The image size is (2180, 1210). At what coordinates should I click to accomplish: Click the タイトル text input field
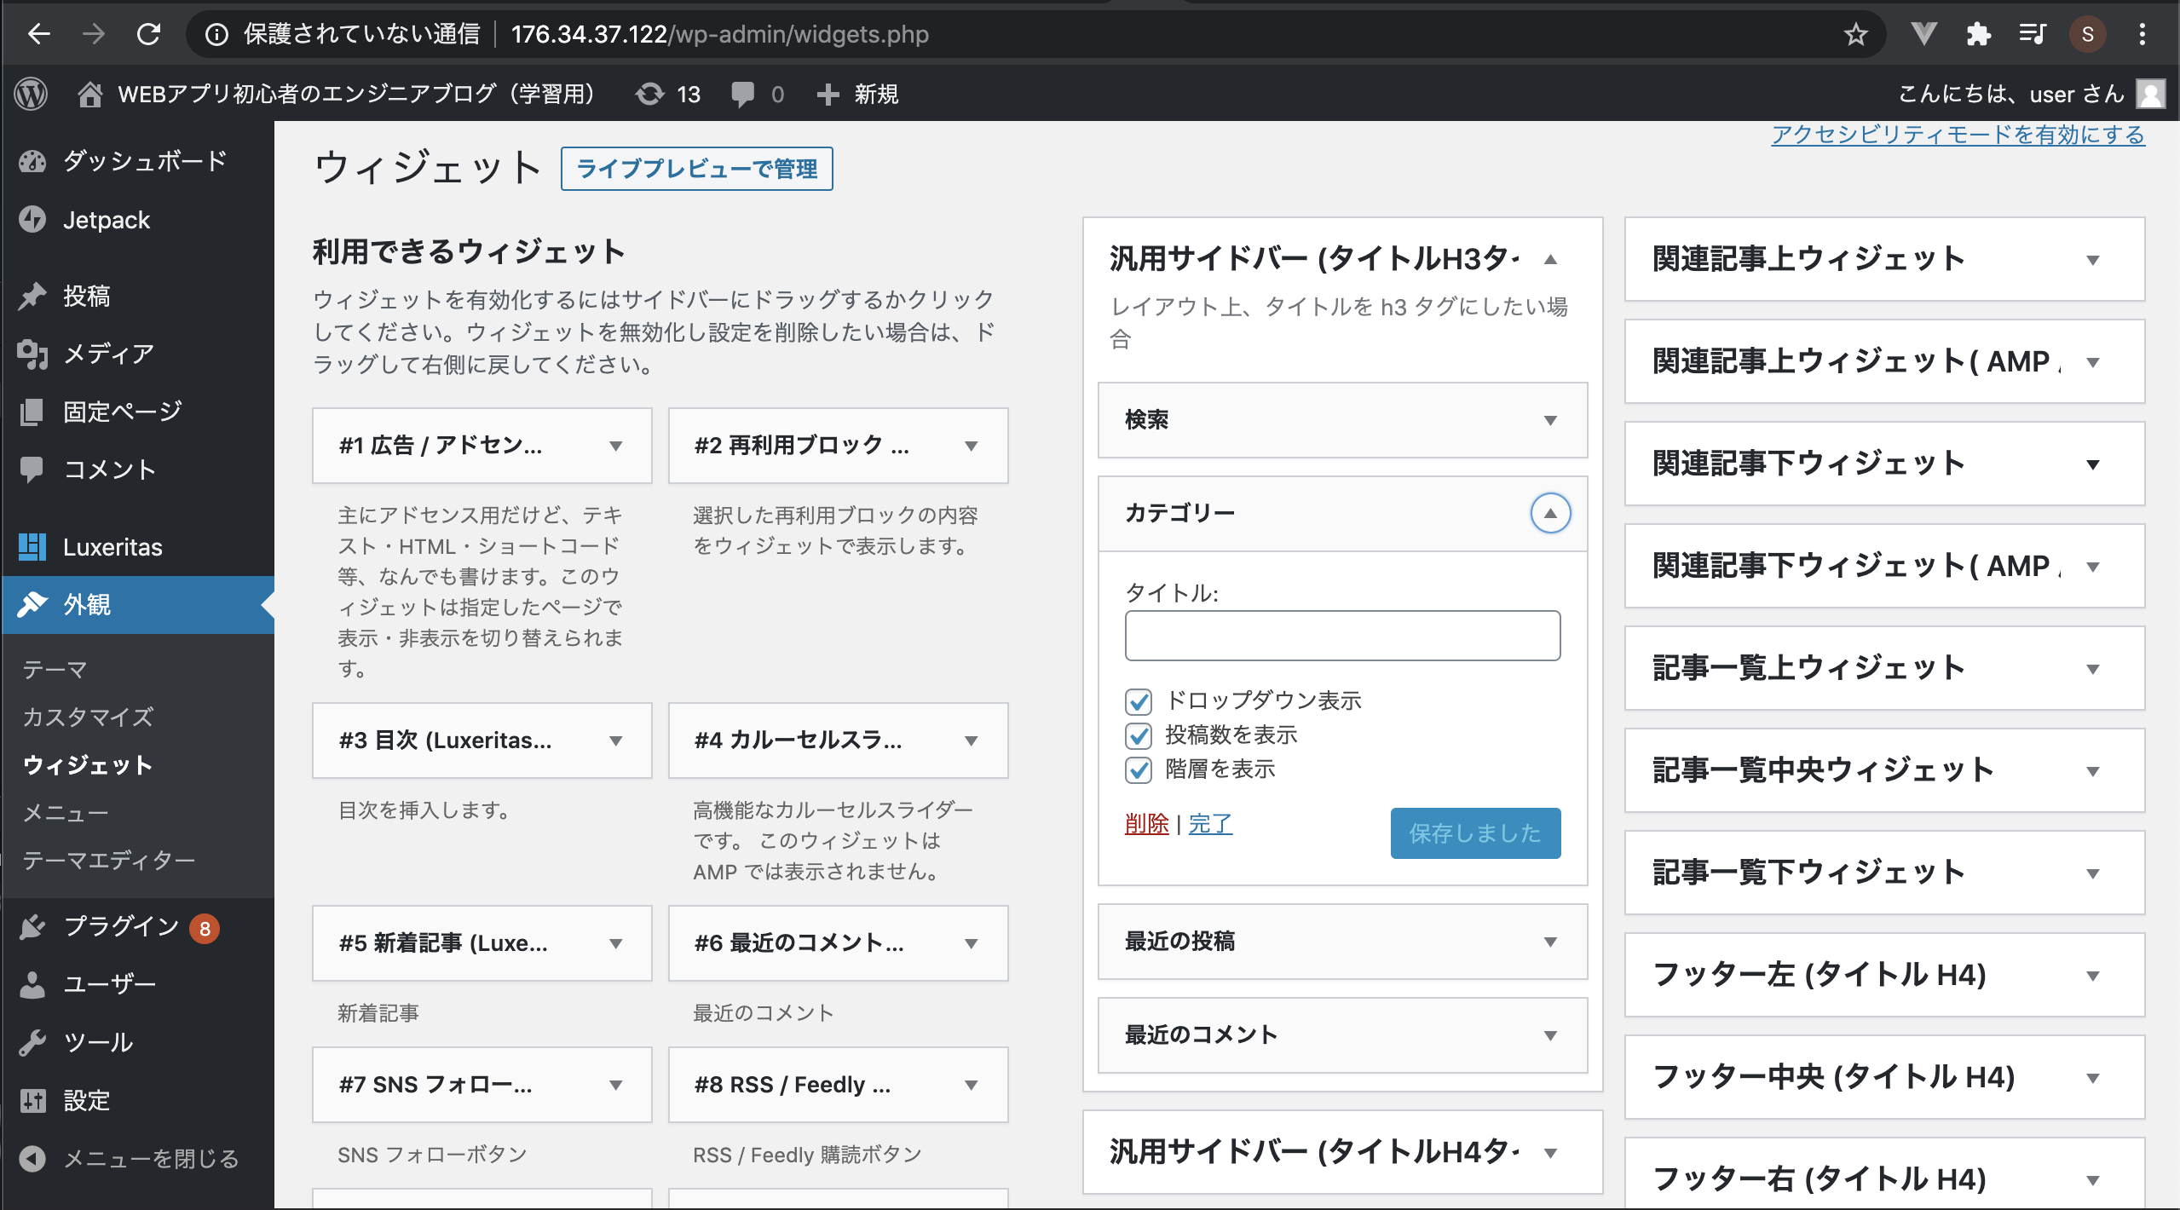(x=1342, y=636)
